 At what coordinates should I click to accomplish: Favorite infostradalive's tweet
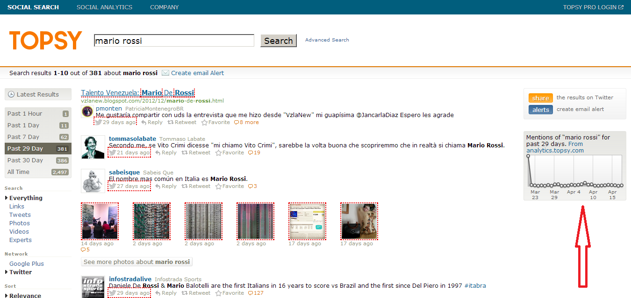(229, 293)
